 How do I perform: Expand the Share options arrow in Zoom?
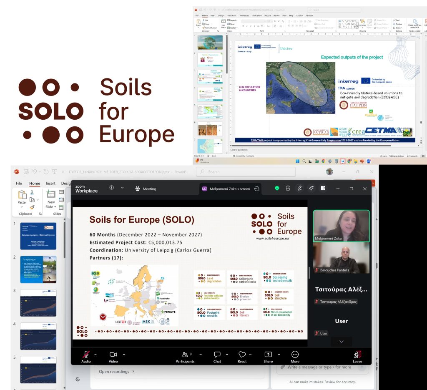click(x=279, y=354)
